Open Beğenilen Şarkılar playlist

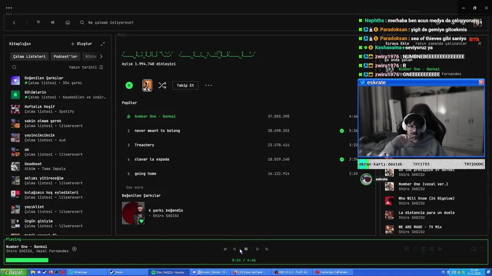coord(58,80)
